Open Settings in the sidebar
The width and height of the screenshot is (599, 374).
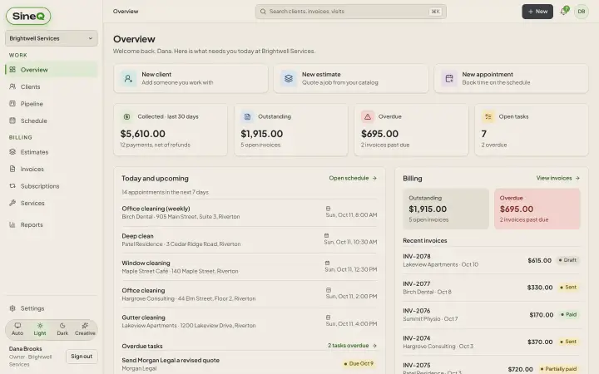(x=52, y=308)
